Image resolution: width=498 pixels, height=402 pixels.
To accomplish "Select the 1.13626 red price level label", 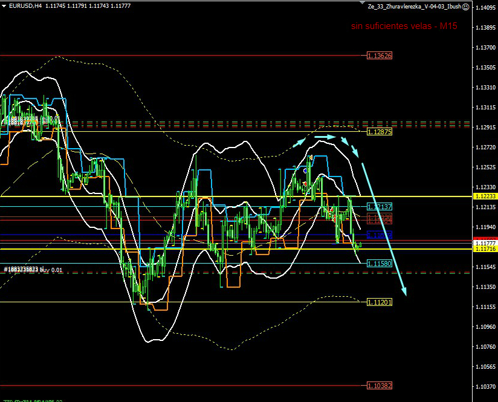I will (x=380, y=56).
